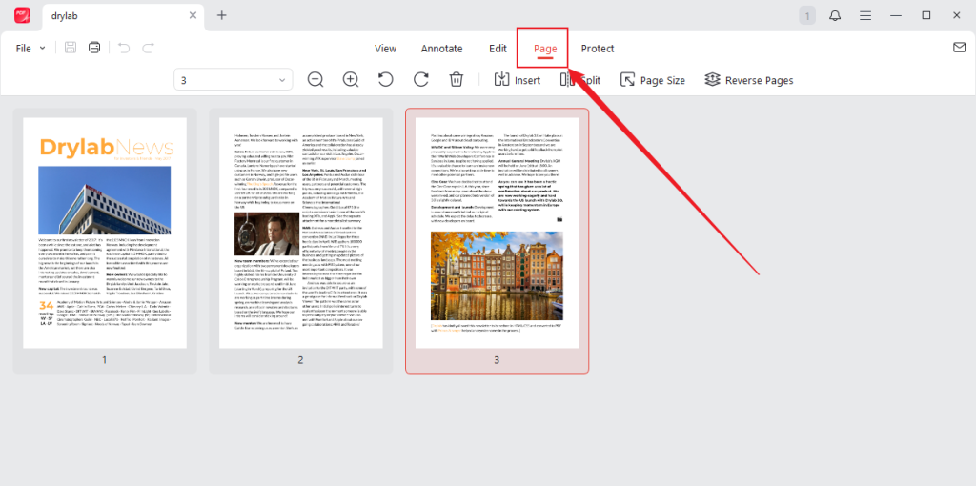The width and height of the screenshot is (976, 486).
Task: Click the Split button
Action: [580, 80]
